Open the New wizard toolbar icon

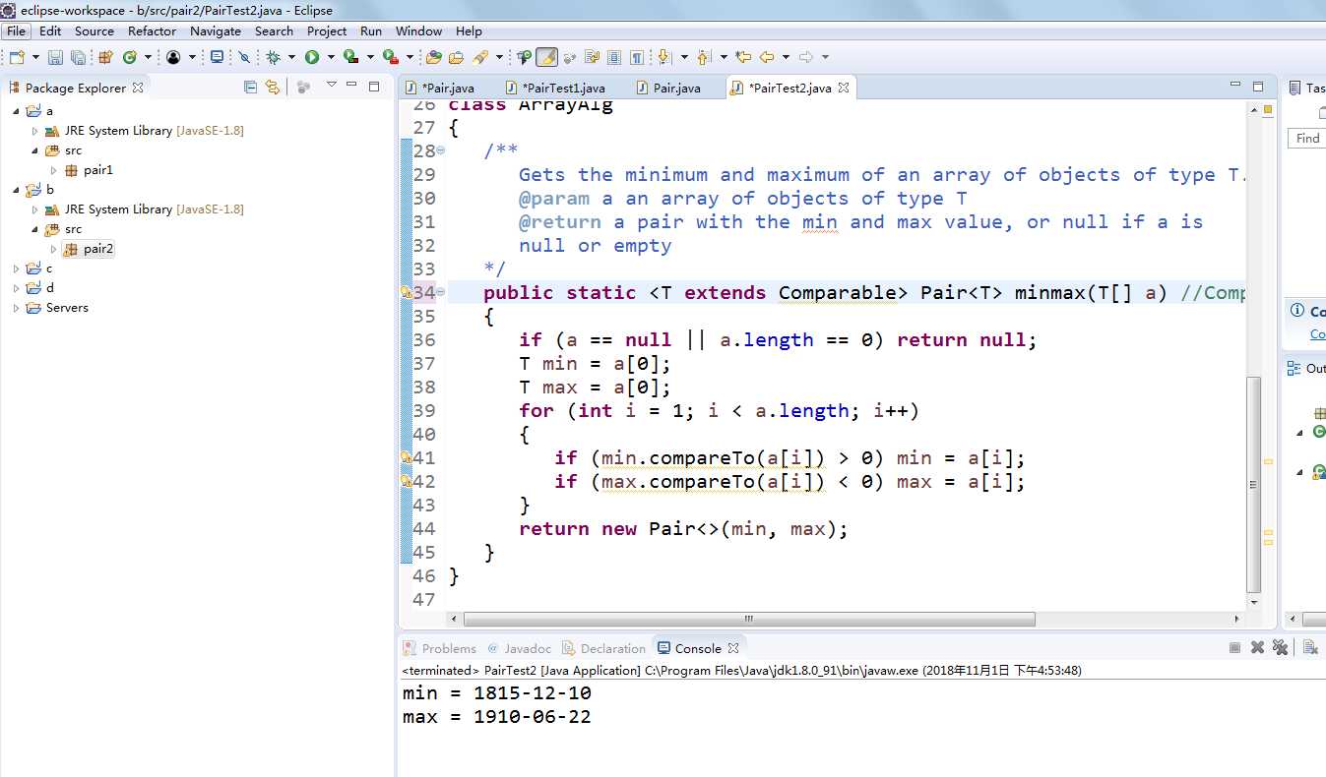pos(17,57)
